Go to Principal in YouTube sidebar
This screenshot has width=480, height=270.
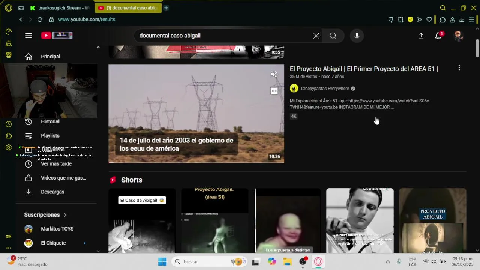[56, 57]
